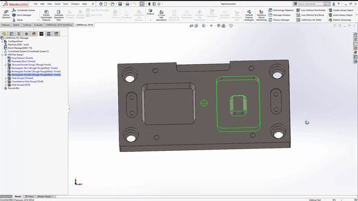The height and width of the screenshot is (201, 358).
Task: Open the View menu
Action: [x=49, y=4]
